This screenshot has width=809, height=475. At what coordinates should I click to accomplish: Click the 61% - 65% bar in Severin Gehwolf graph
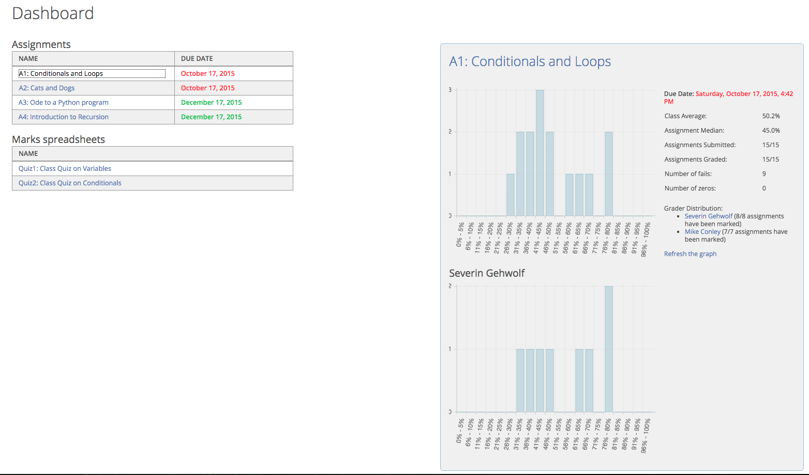579,381
